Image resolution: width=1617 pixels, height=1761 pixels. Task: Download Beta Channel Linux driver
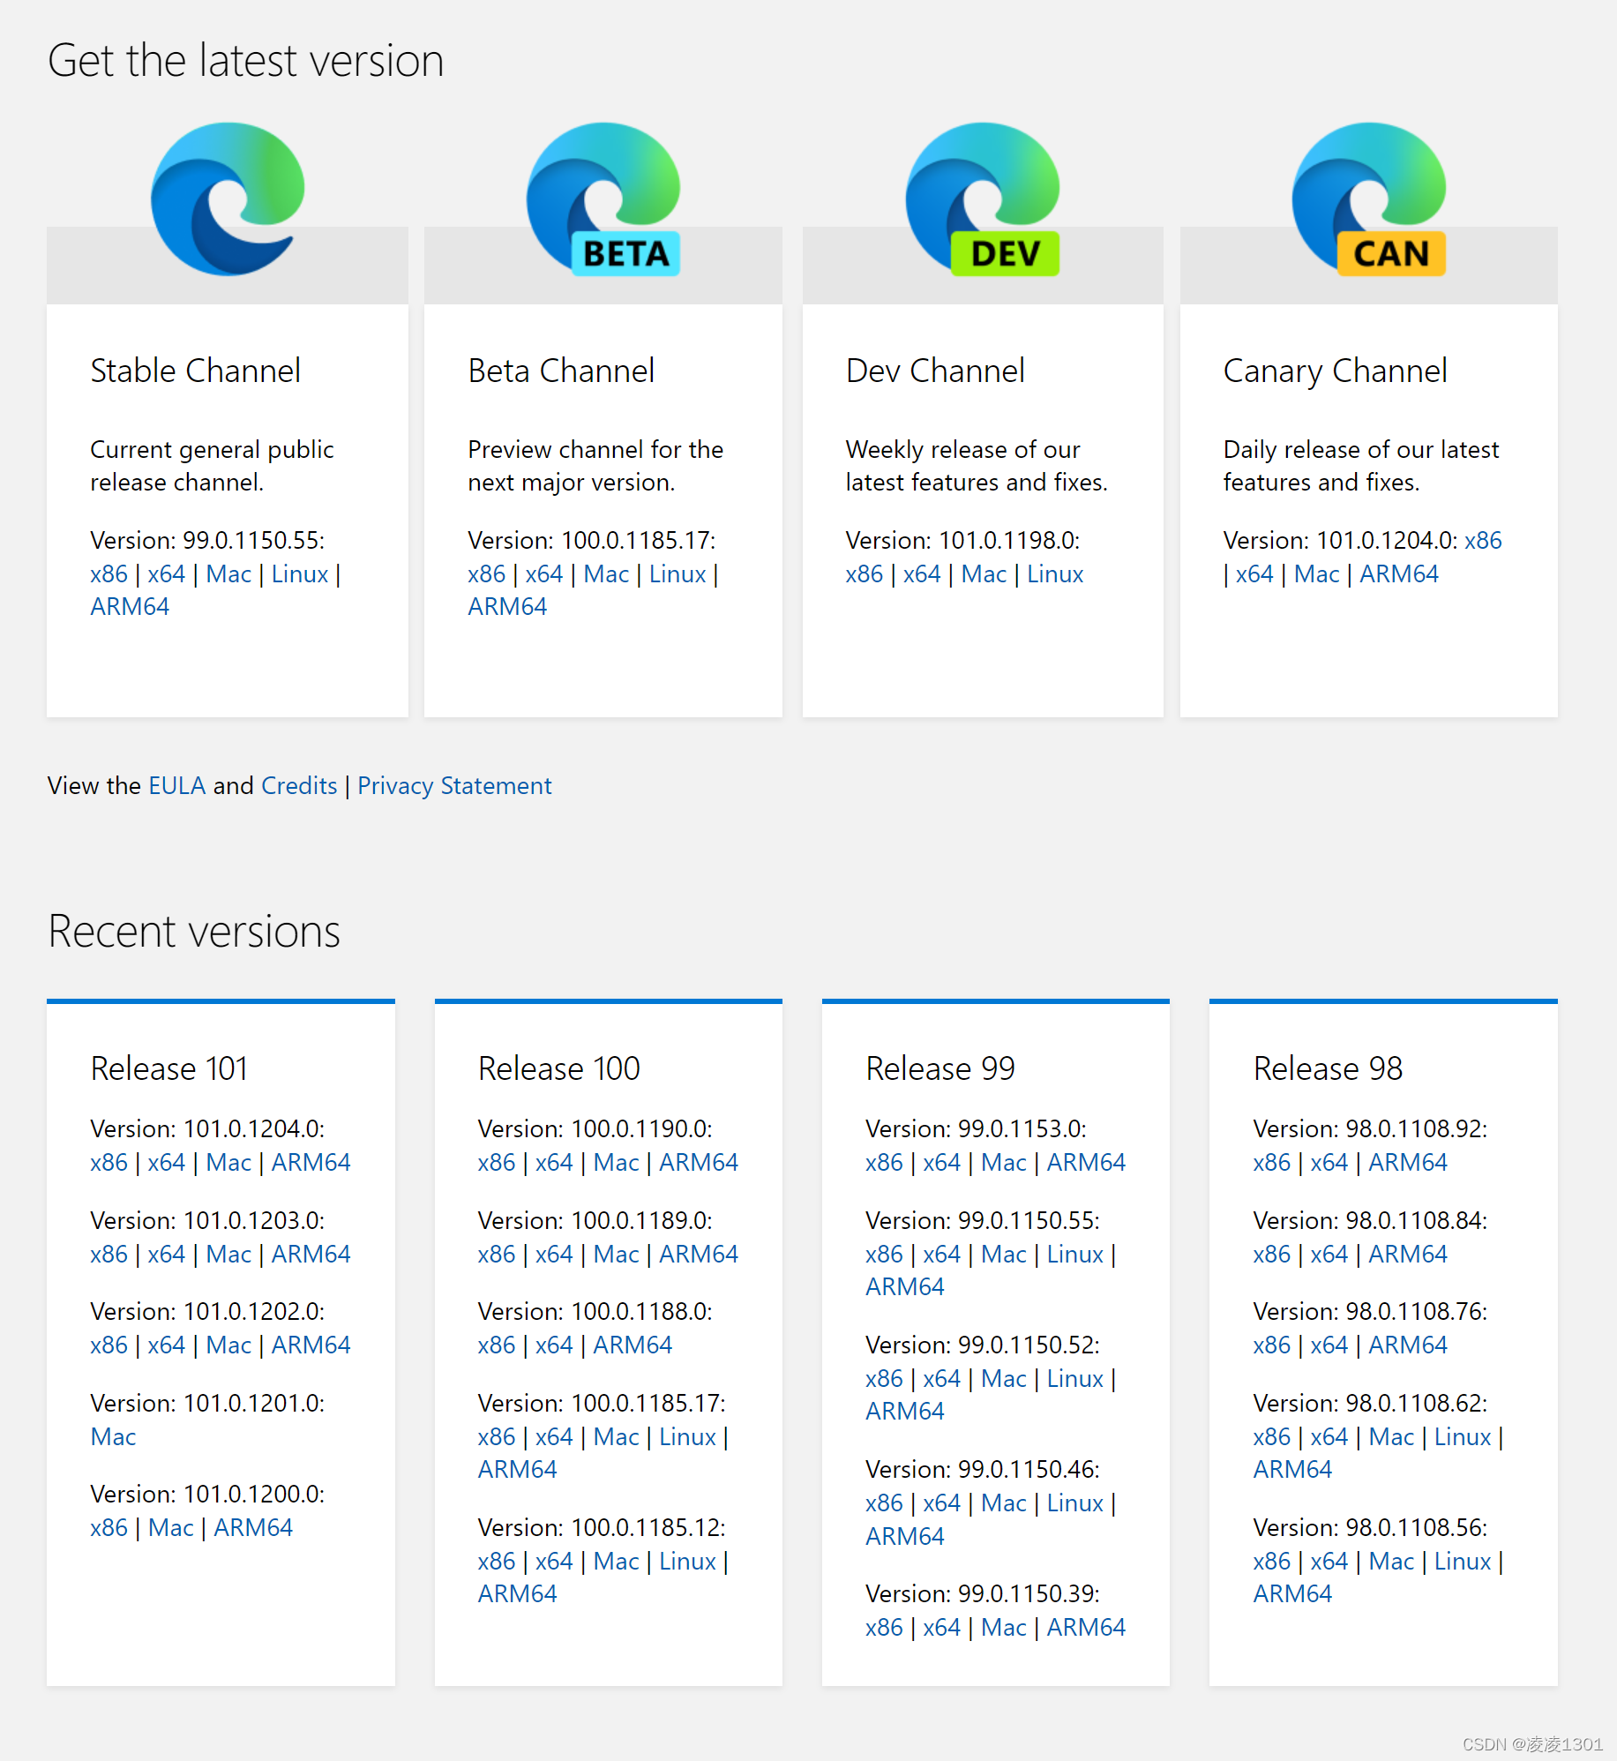(x=677, y=573)
